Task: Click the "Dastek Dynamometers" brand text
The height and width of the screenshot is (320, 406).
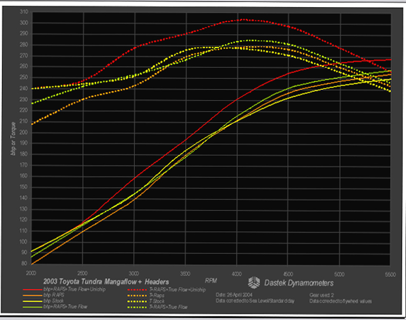Action: point(299,283)
